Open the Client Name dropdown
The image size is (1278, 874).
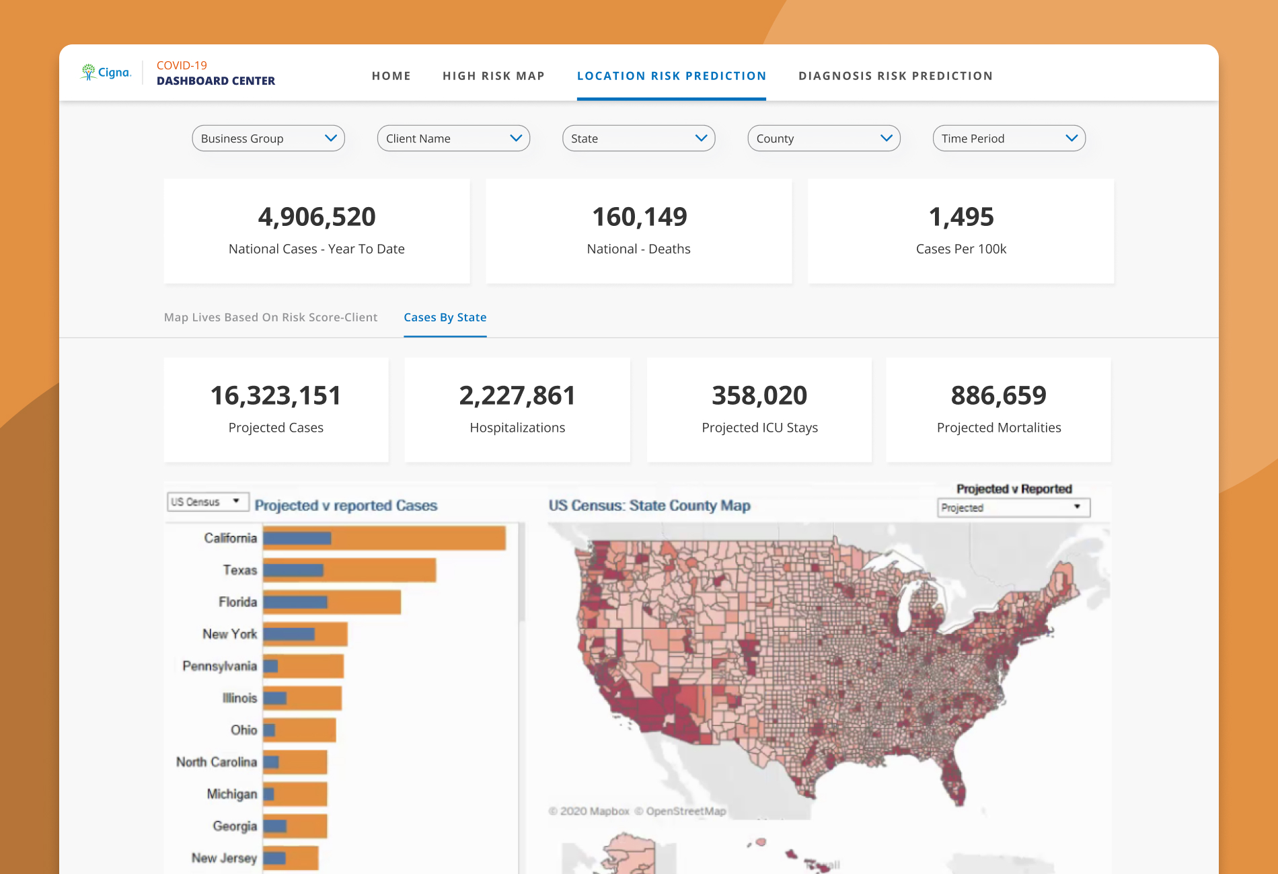[453, 138]
